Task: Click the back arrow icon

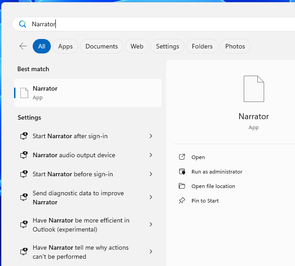Action: pyautogui.click(x=23, y=46)
